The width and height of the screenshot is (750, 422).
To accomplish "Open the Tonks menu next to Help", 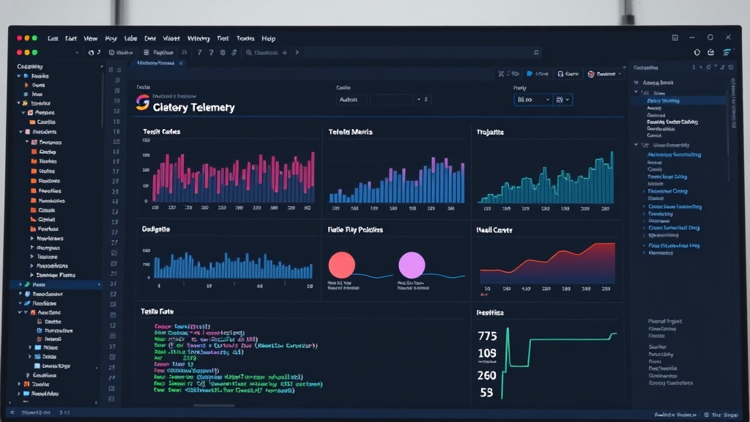I will click(245, 38).
